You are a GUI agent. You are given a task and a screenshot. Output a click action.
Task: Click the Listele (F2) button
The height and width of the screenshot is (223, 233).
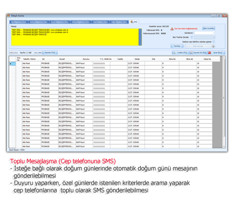(181, 53)
